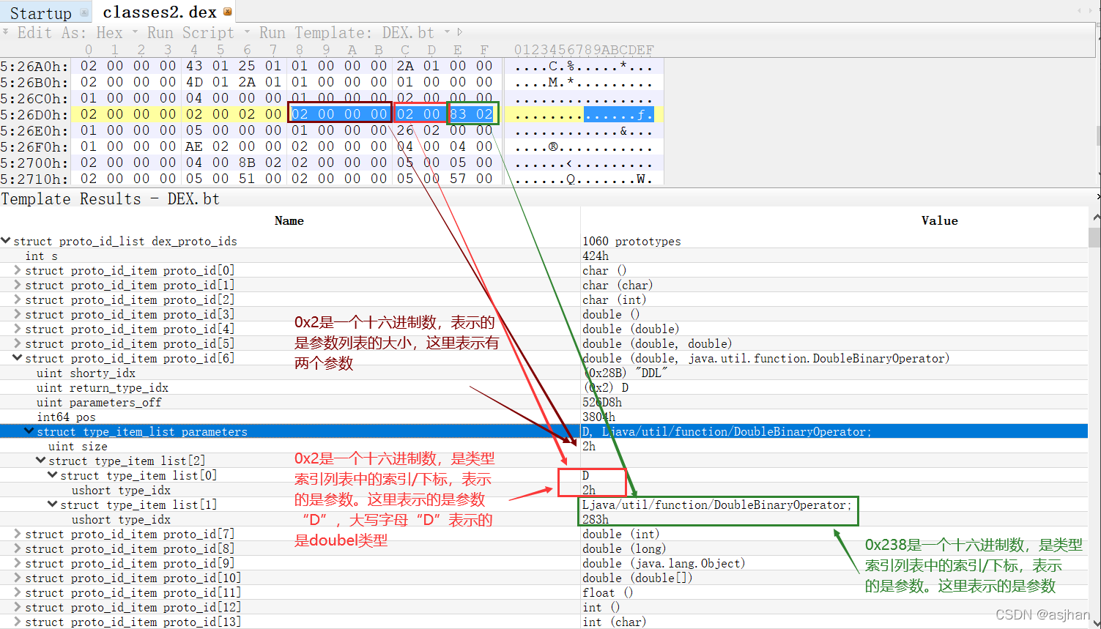1101x629 pixels.
Task: Collapse type_item list[2] array
Action: pos(41,461)
